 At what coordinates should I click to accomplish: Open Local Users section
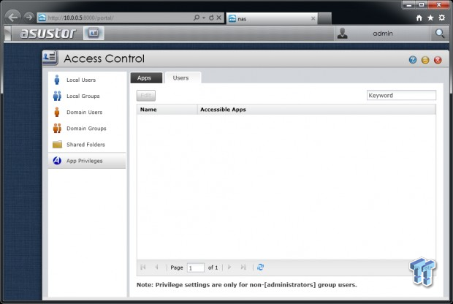coord(87,80)
